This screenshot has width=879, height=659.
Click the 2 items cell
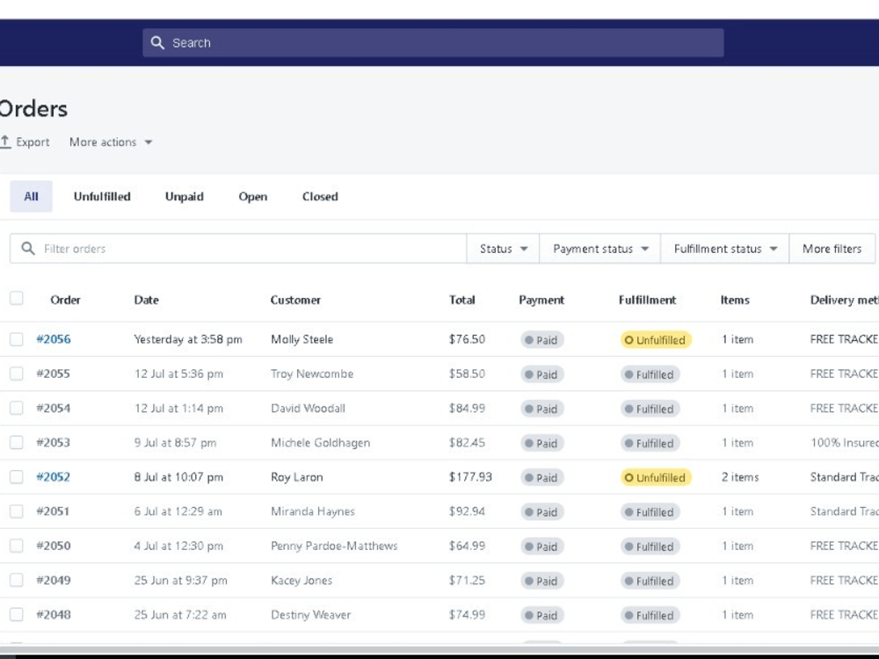(x=740, y=477)
